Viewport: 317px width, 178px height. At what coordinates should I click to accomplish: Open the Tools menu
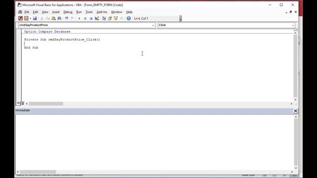(x=89, y=12)
